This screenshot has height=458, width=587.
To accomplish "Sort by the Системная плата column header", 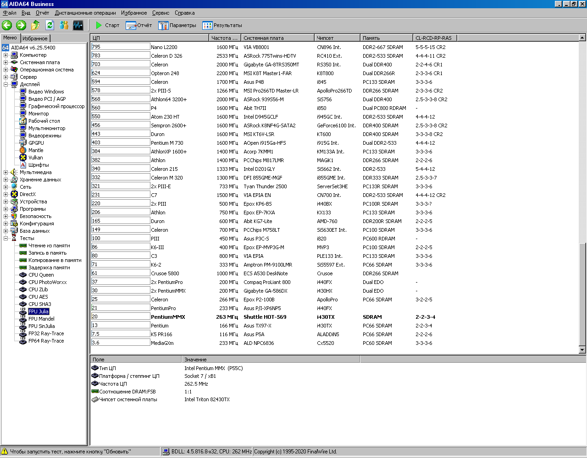I will (x=278, y=38).
